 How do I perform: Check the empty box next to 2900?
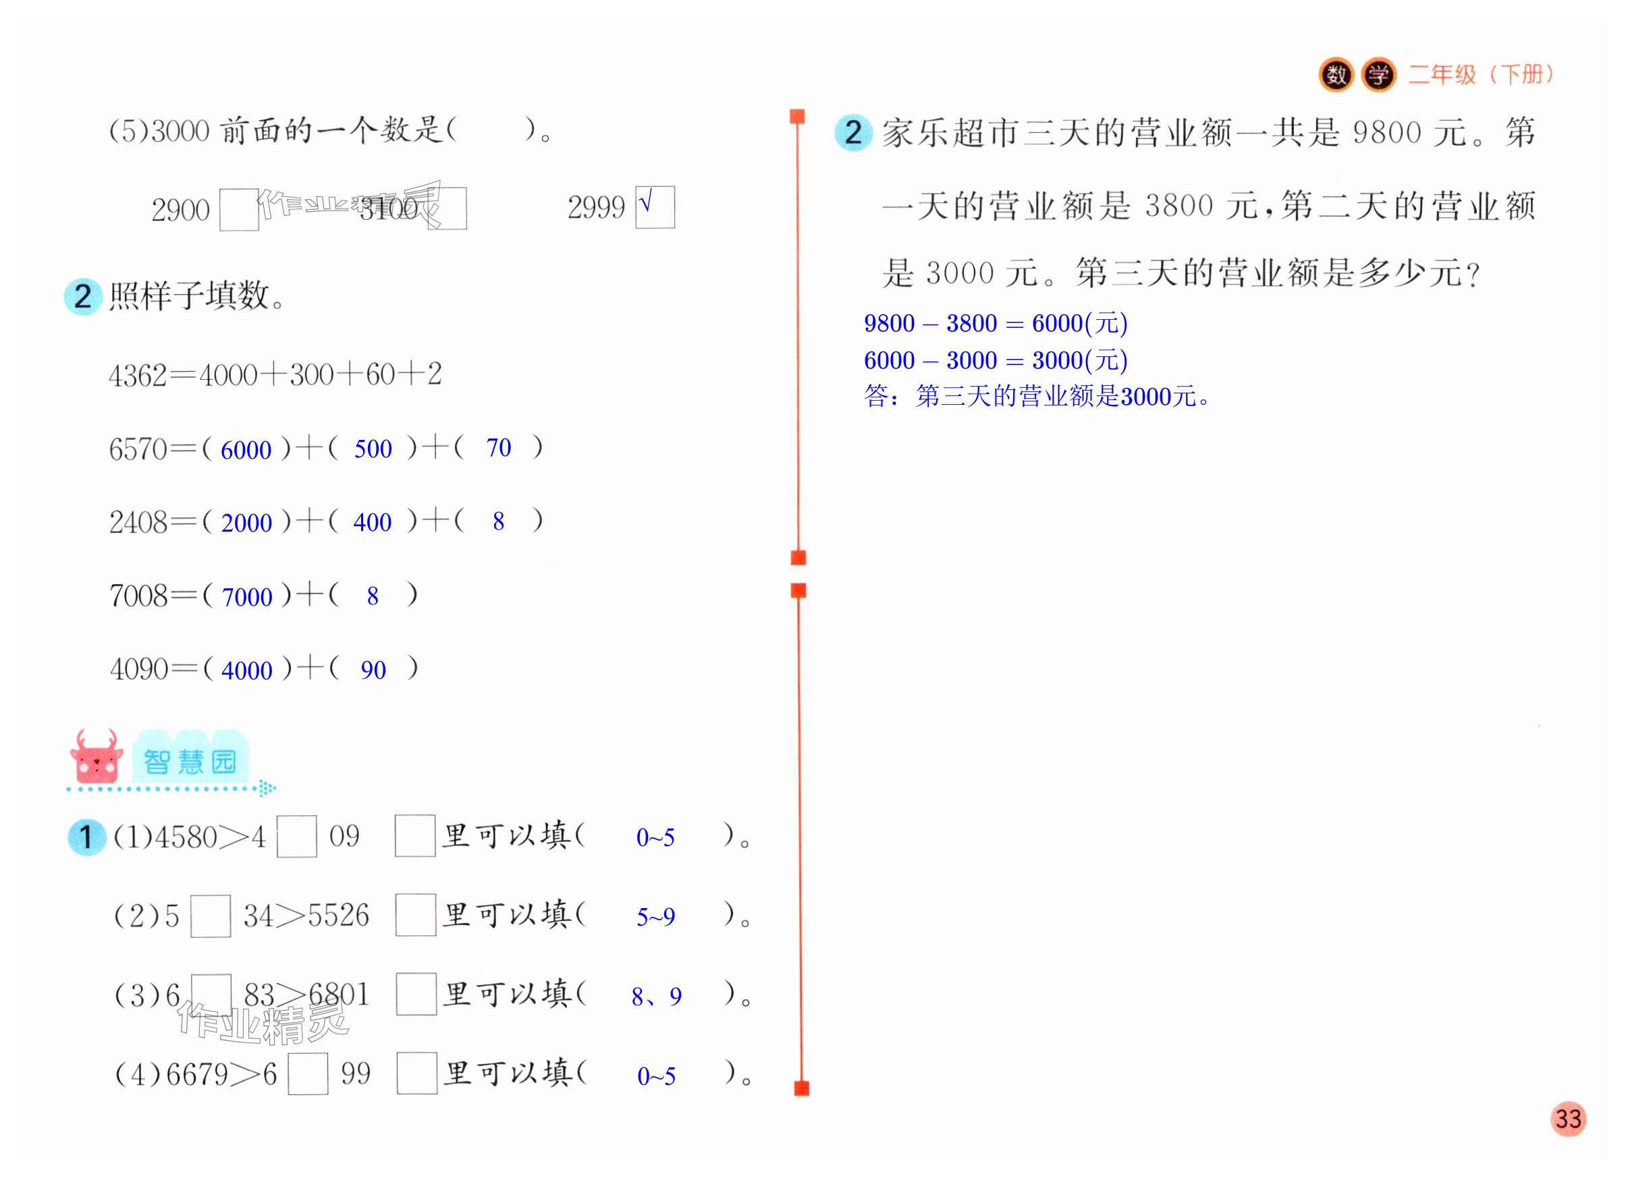pyautogui.click(x=239, y=209)
